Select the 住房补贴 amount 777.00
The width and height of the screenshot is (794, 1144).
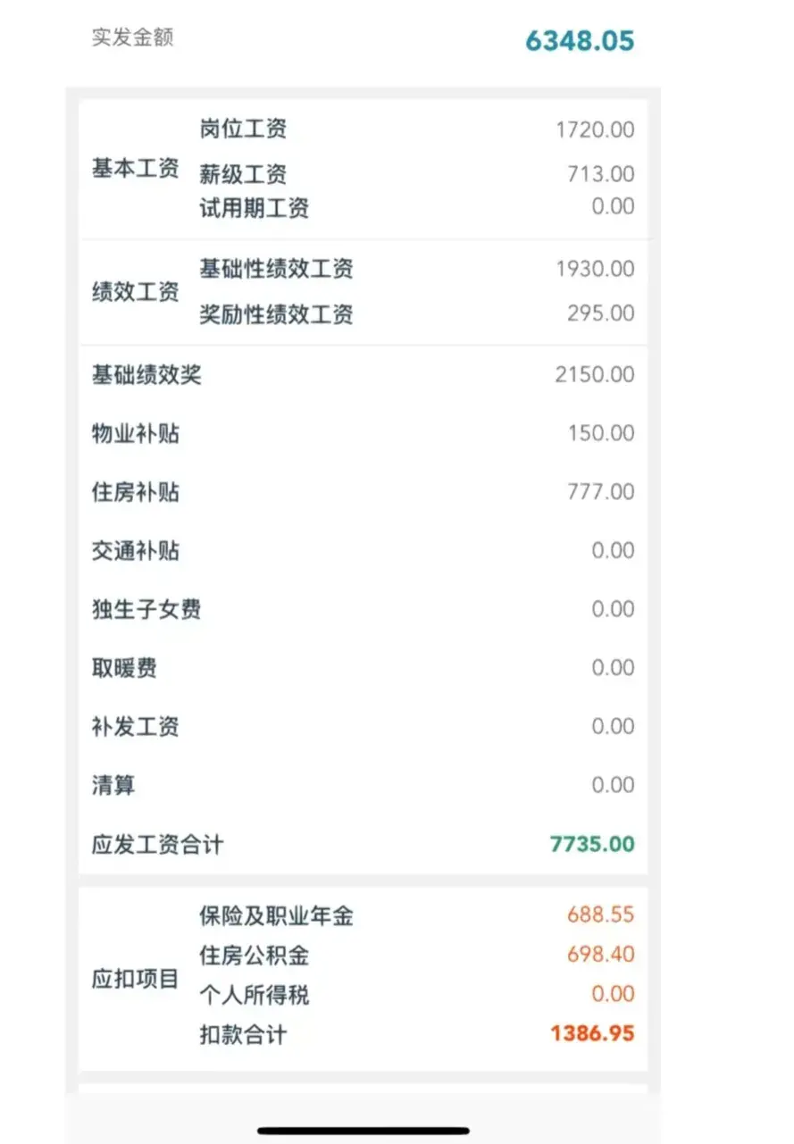601,492
